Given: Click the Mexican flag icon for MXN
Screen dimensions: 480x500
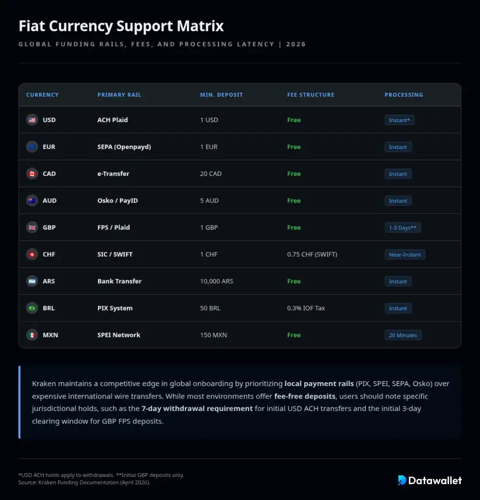Looking at the screenshot, I should pyautogui.click(x=32, y=335).
